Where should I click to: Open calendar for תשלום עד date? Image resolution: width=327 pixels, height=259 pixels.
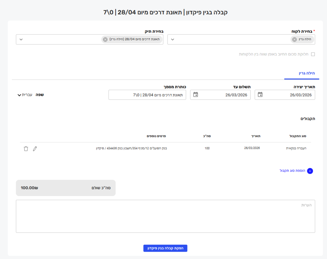pos(196,95)
